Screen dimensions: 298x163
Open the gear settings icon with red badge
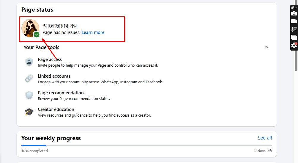tap(294, 45)
